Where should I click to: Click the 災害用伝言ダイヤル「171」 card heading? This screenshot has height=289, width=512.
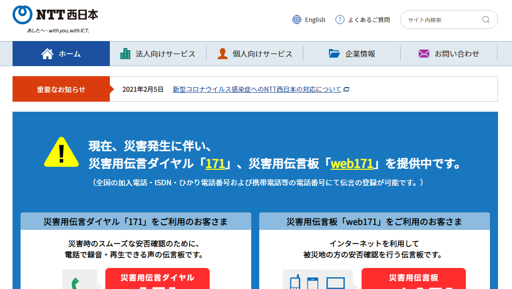click(136, 221)
